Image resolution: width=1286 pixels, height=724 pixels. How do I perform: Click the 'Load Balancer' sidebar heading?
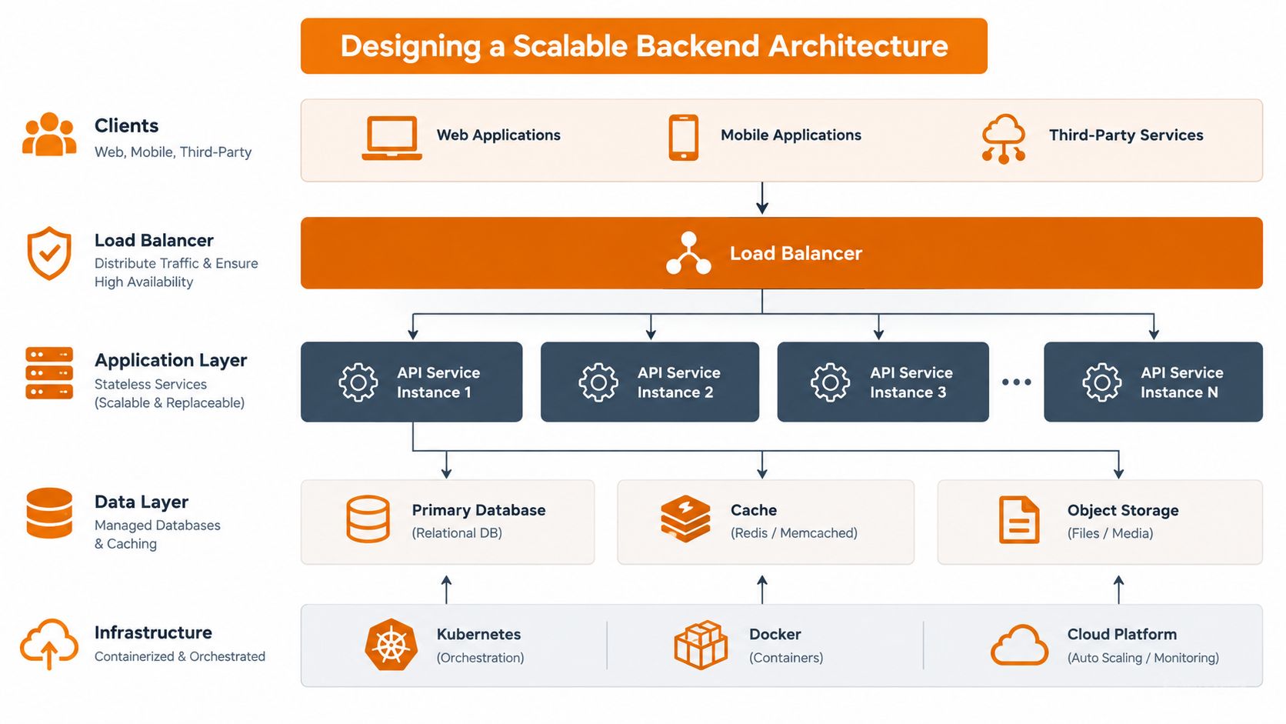tap(154, 241)
